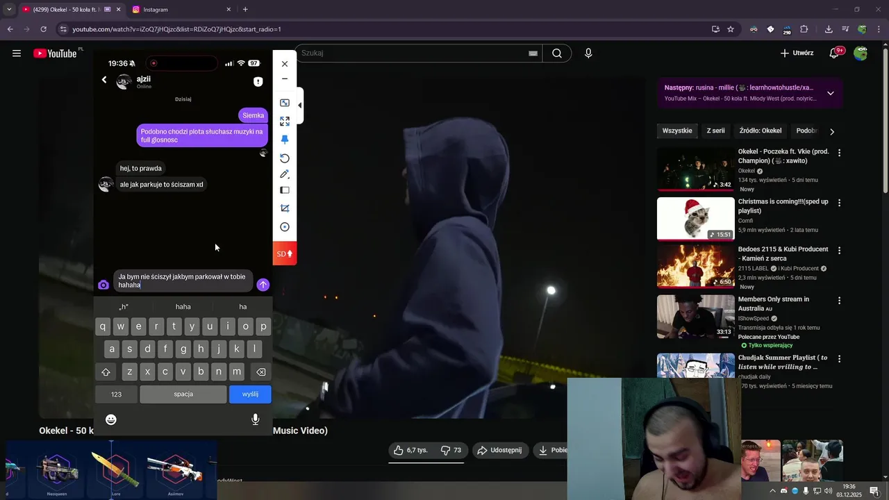Select the Źródło: Okekel chip
Viewport: 889px width, 500px height.
(x=761, y=131)
